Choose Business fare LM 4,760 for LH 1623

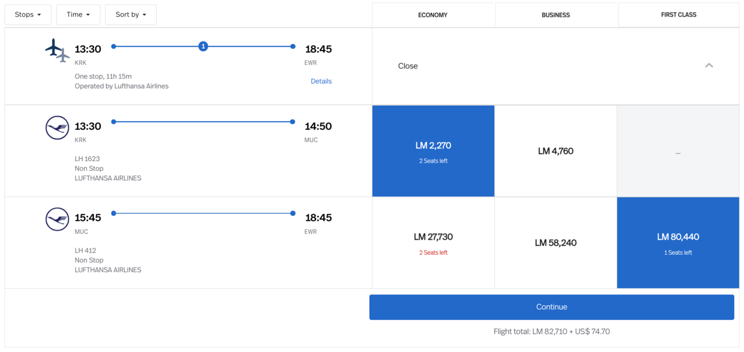point(556,151)
